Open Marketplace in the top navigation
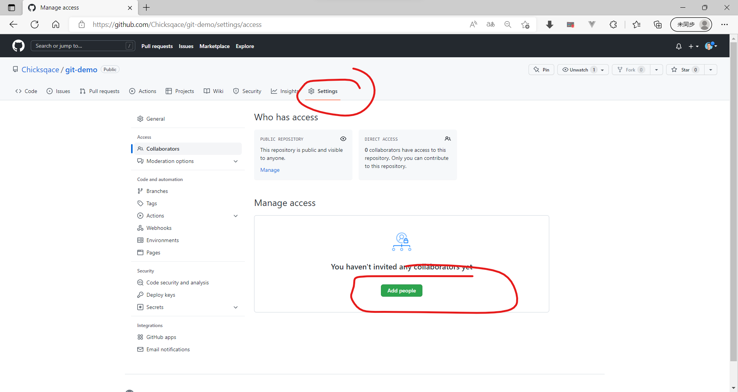Viewport: 738px width, 392px height. [214, 46]
